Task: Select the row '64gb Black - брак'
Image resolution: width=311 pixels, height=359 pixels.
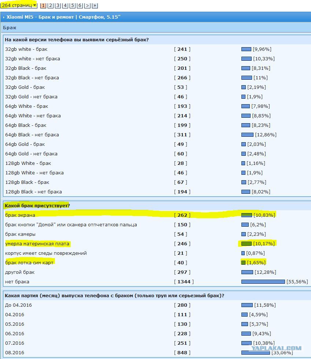Action: [x=157, y=125]
